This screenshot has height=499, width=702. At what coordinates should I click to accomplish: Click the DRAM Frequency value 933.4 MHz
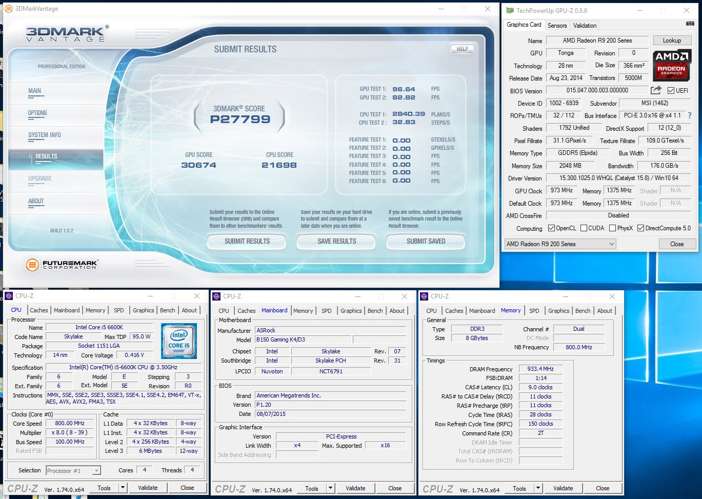540,369
